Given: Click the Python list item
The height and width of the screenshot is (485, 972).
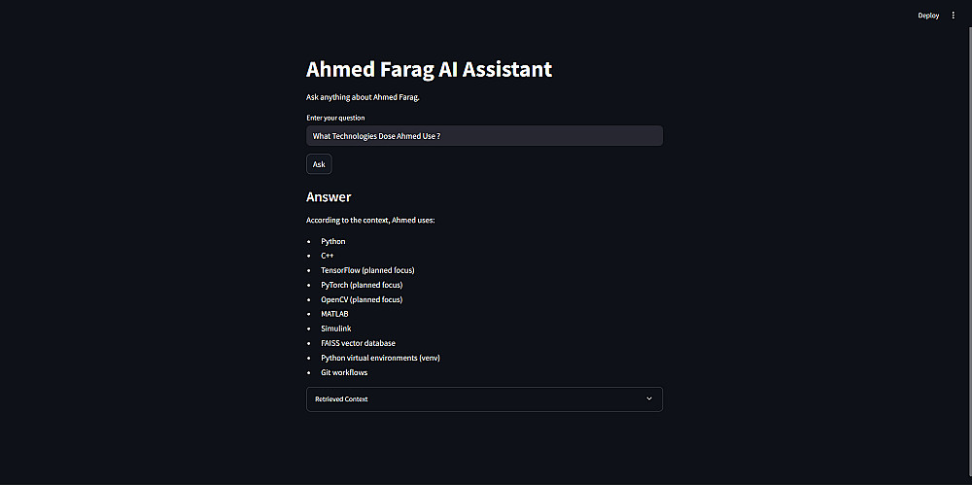Looking at the screenshot, I should [332, 241].
